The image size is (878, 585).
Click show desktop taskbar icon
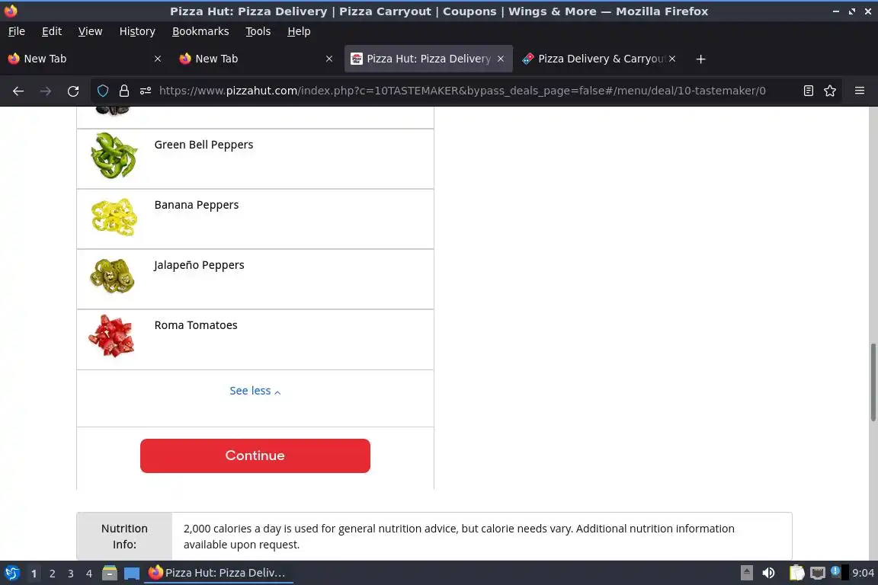pyautogui.click(x=132, y=573)
